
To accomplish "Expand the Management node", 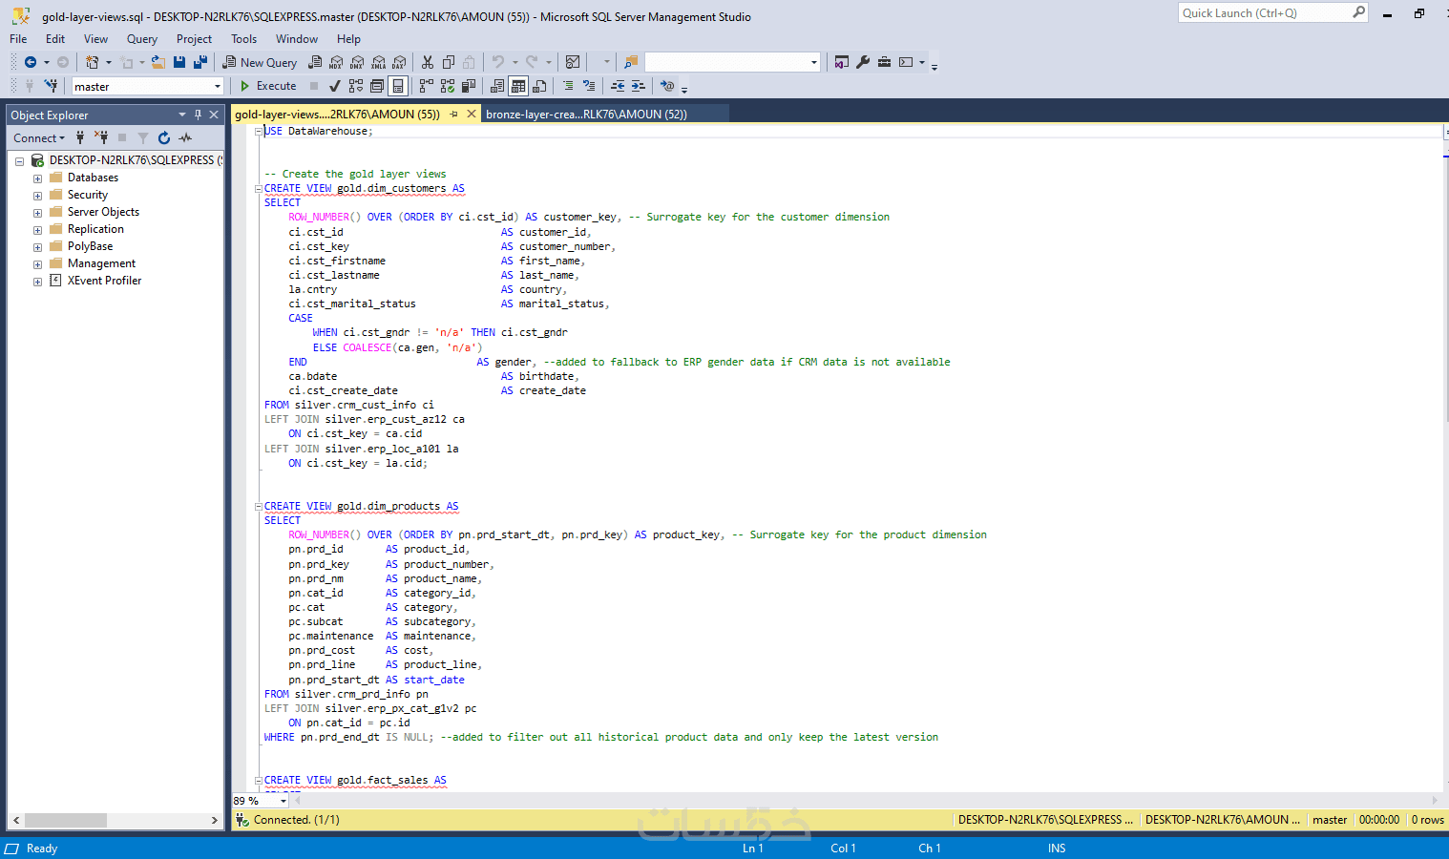I will coord(37,264).
